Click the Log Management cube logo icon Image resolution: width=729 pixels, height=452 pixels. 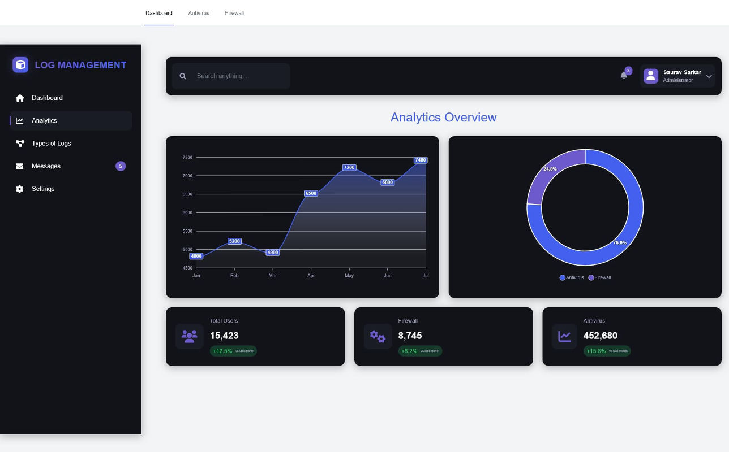(x=20, y=65)
